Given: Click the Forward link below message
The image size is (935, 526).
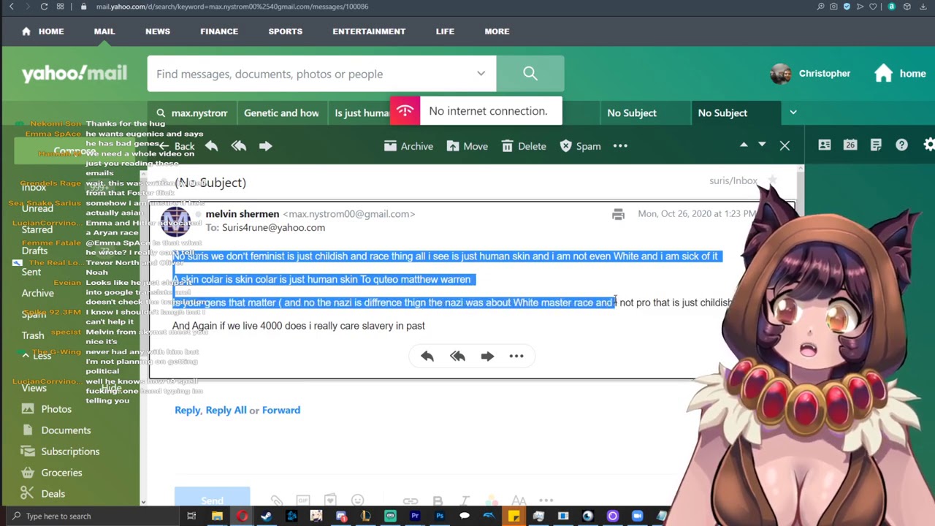Looking at the screenshot, I should (281, 410).
